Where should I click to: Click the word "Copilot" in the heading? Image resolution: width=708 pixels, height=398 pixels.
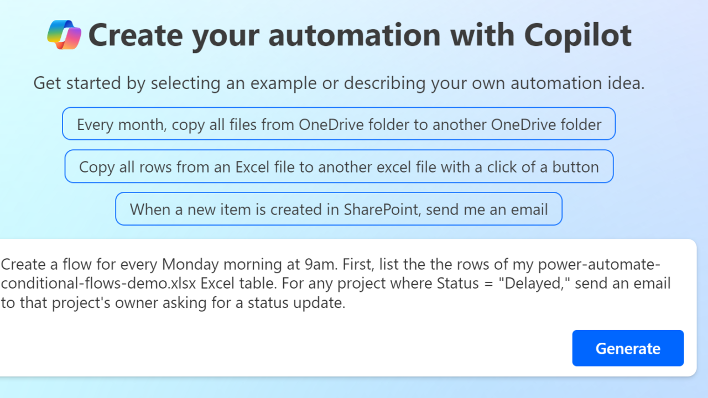[577, 34]
